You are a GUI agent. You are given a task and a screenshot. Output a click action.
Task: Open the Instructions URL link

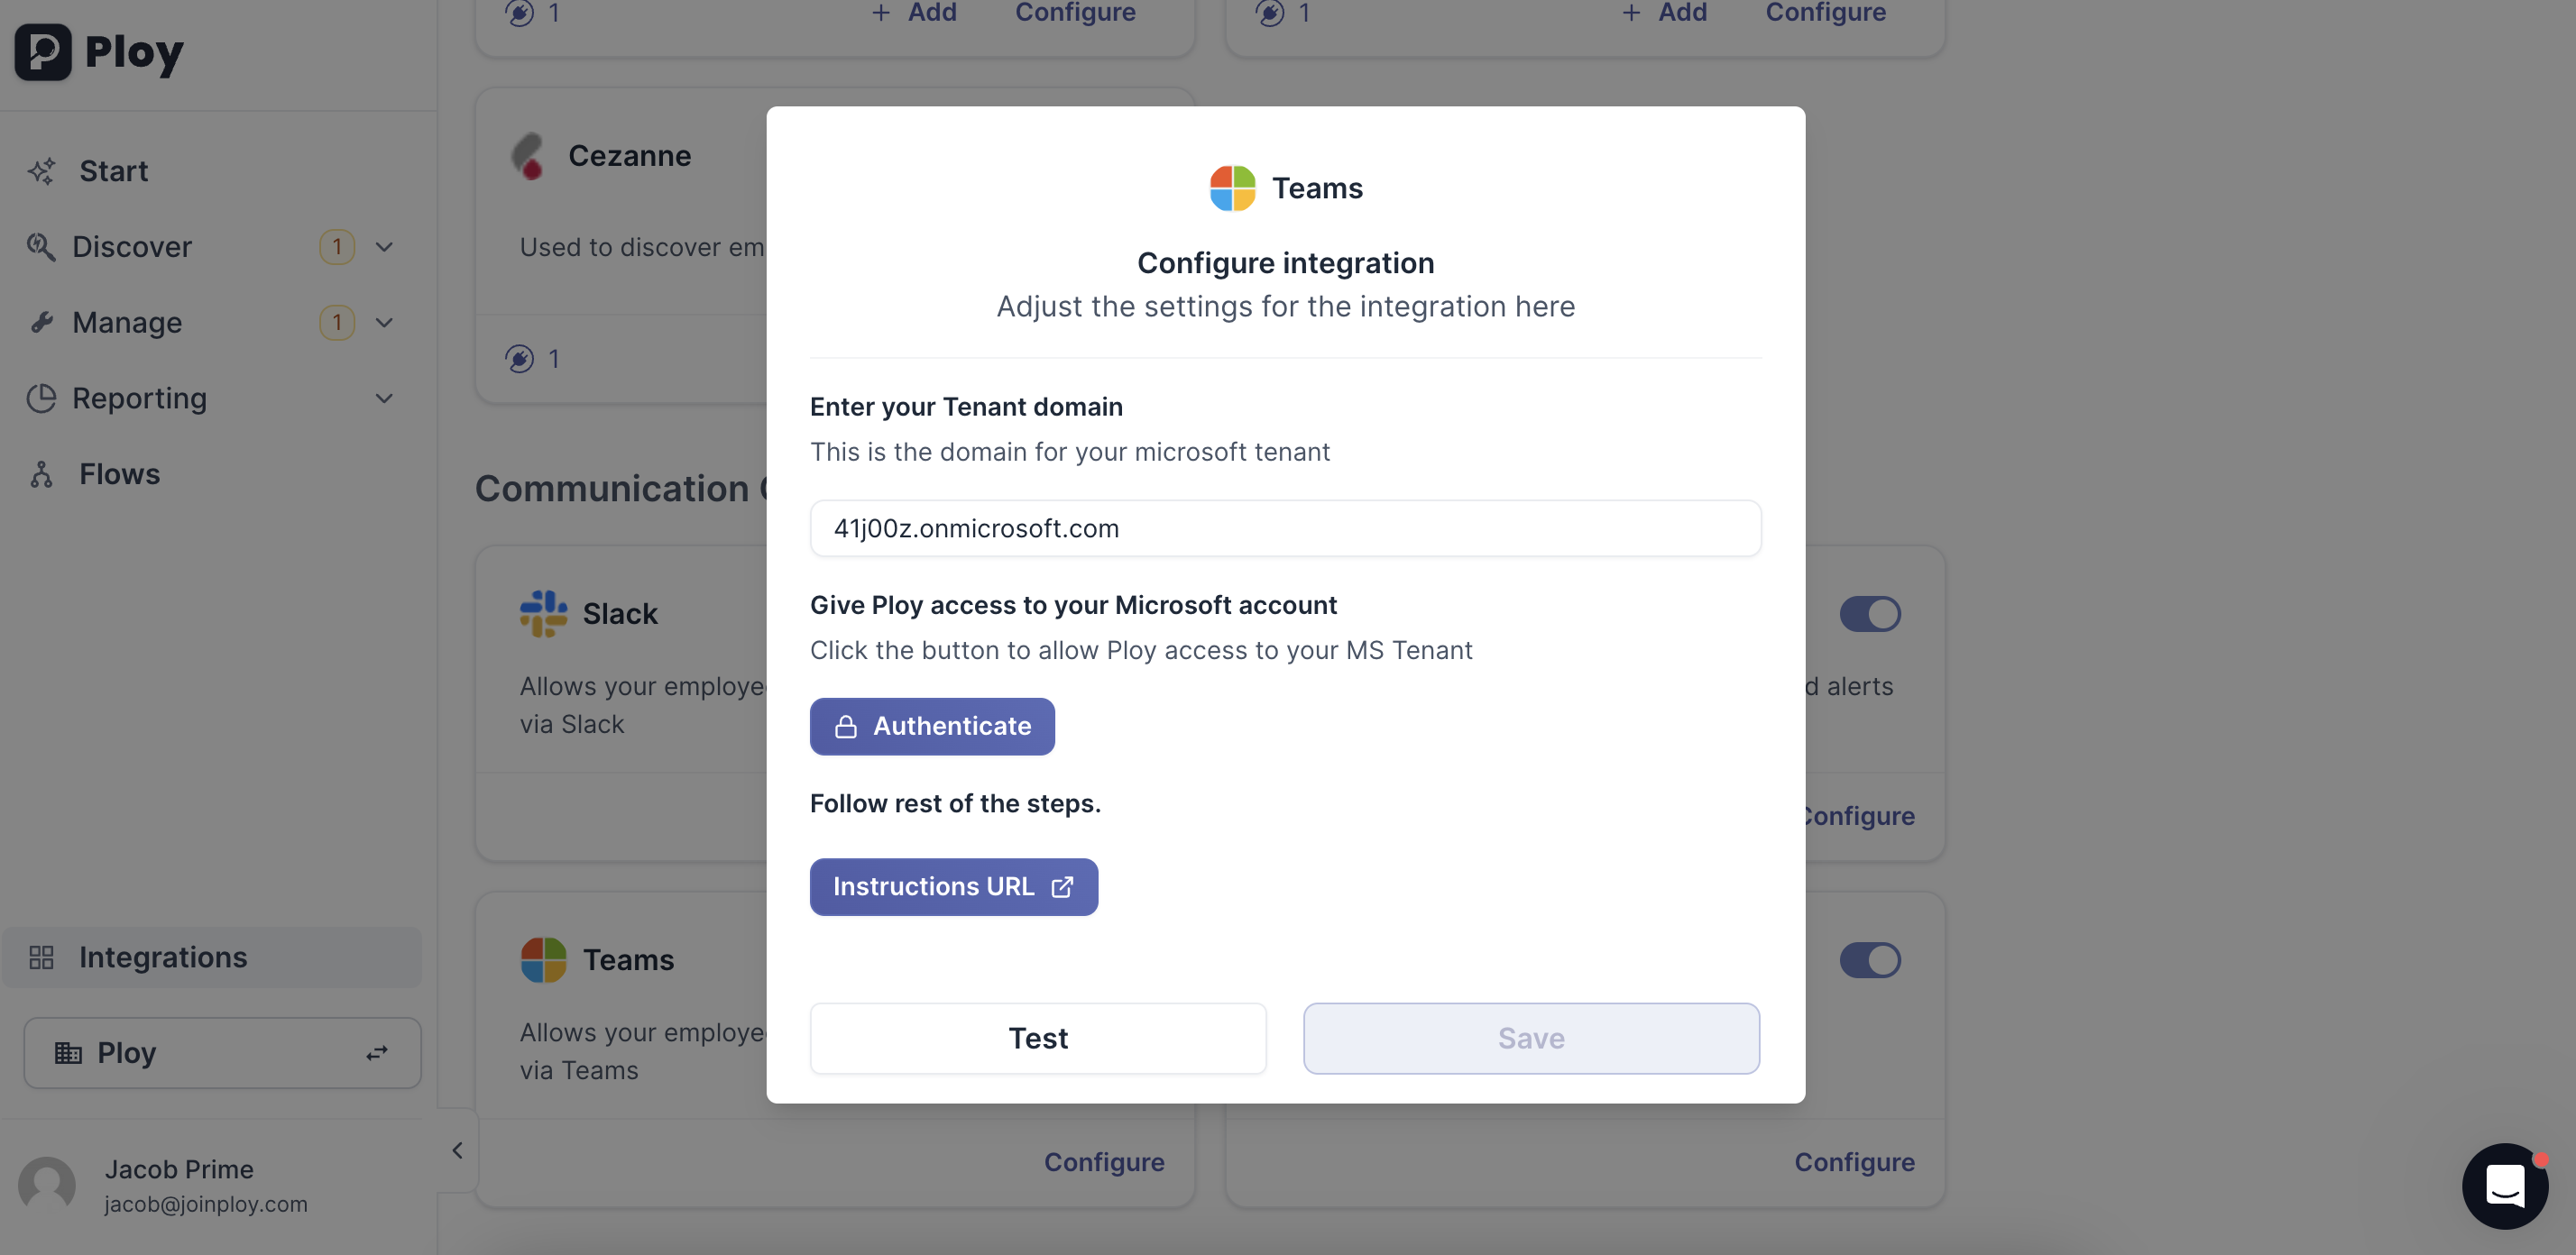[953, 886]
